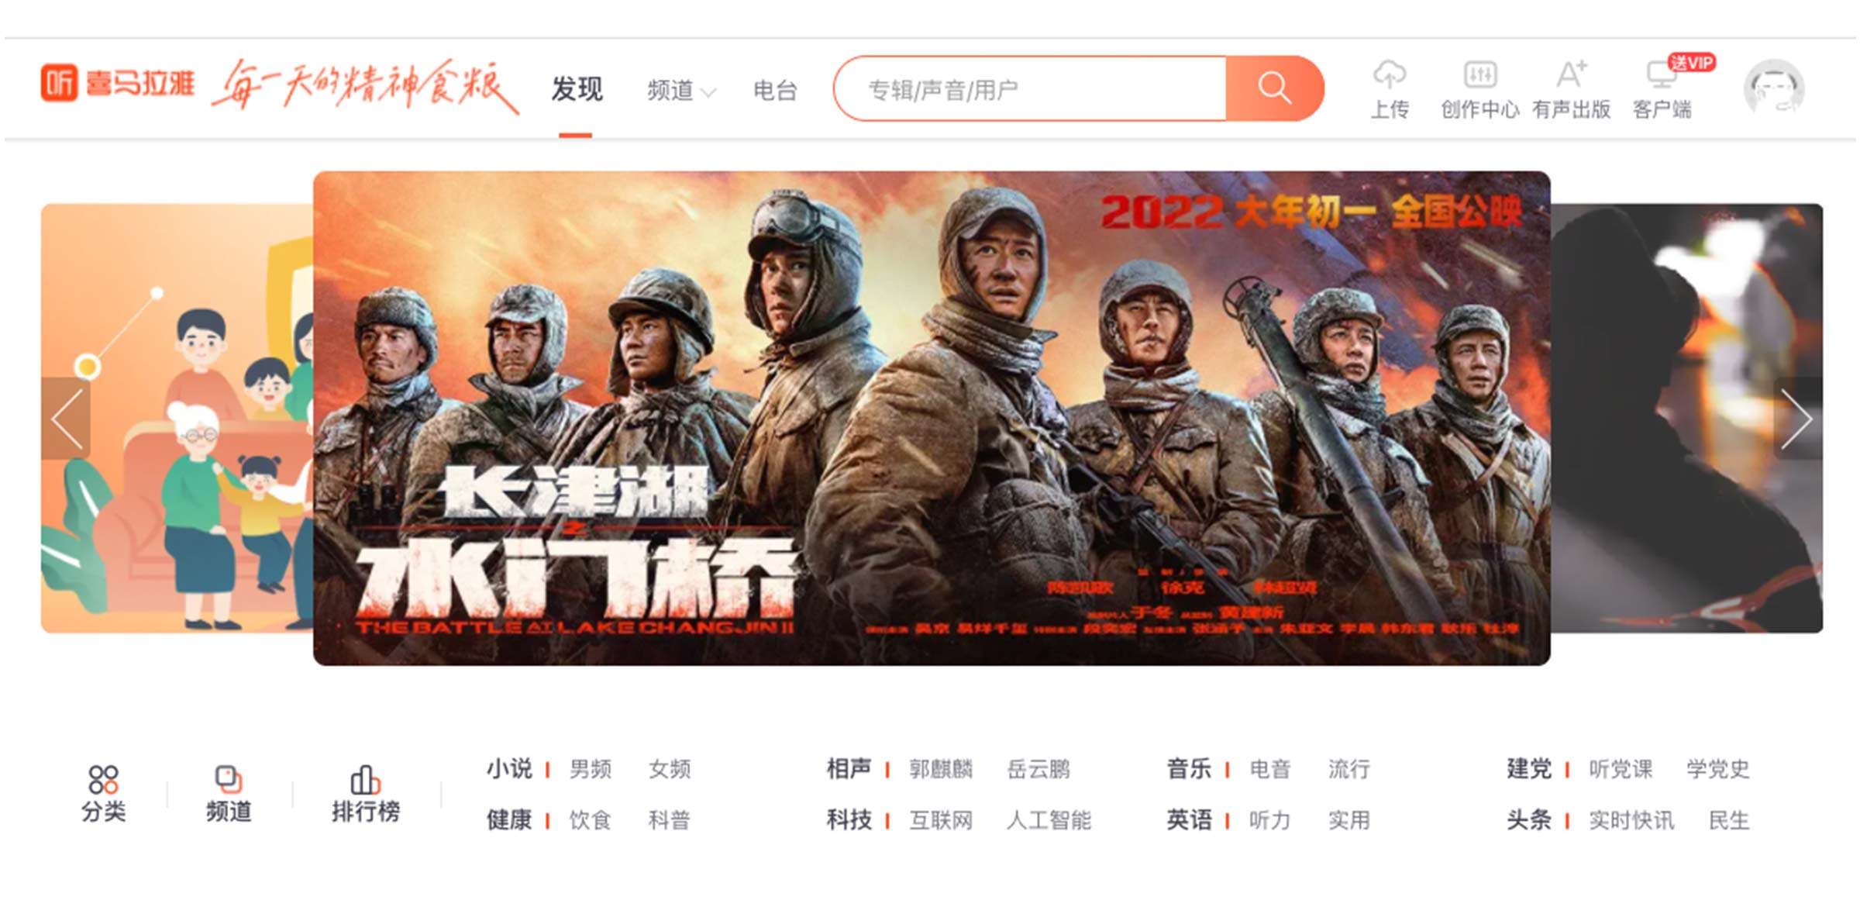Viewport: 1860px width, 907px height.
Task: Open the user avatar profile
Action: (x=1774, y=89)
